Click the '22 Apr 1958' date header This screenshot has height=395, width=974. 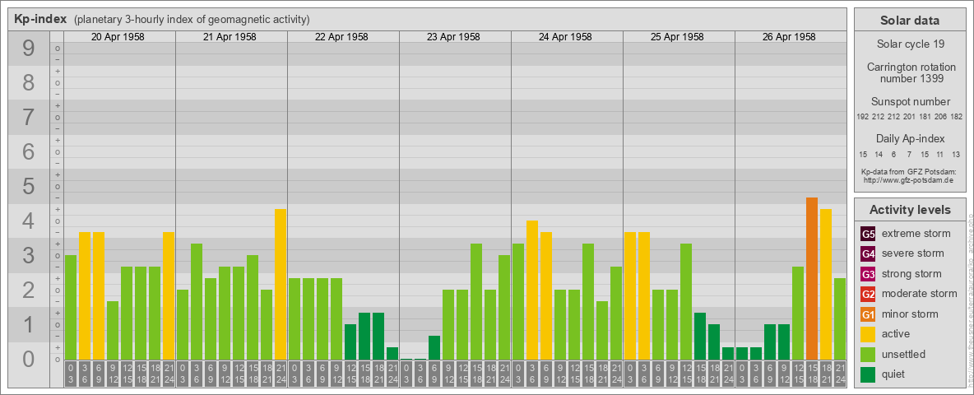pos(341,37)
